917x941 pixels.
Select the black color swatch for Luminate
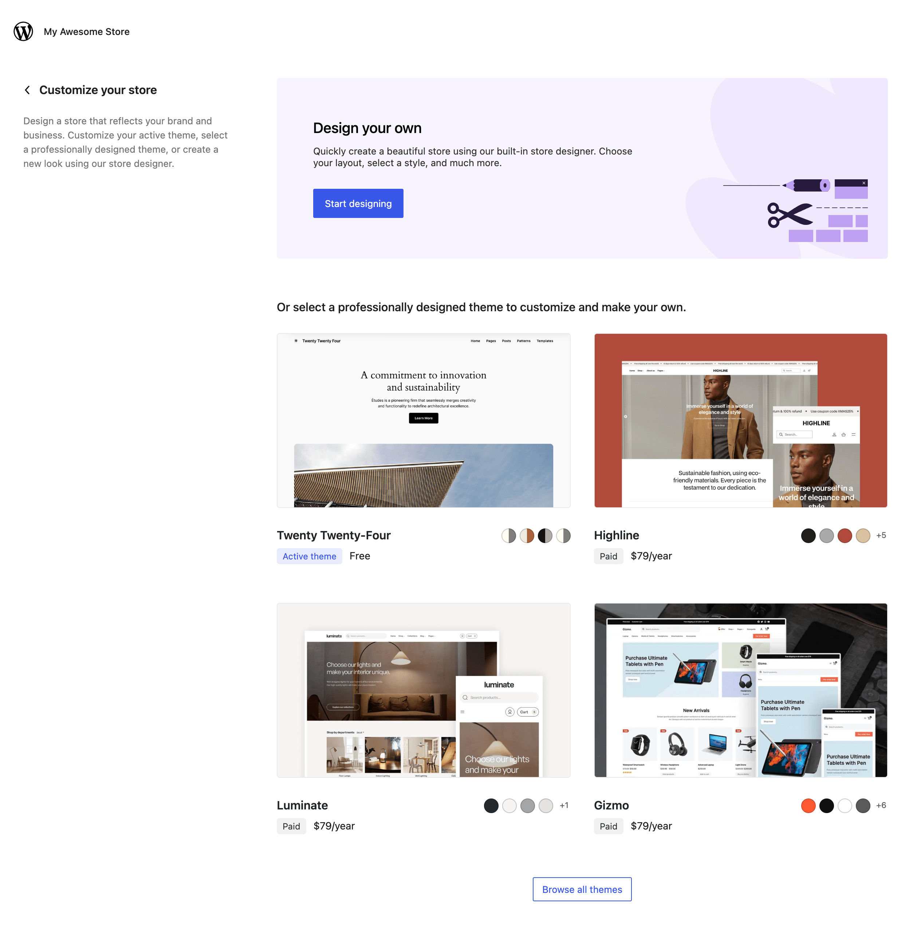[491, 805]
